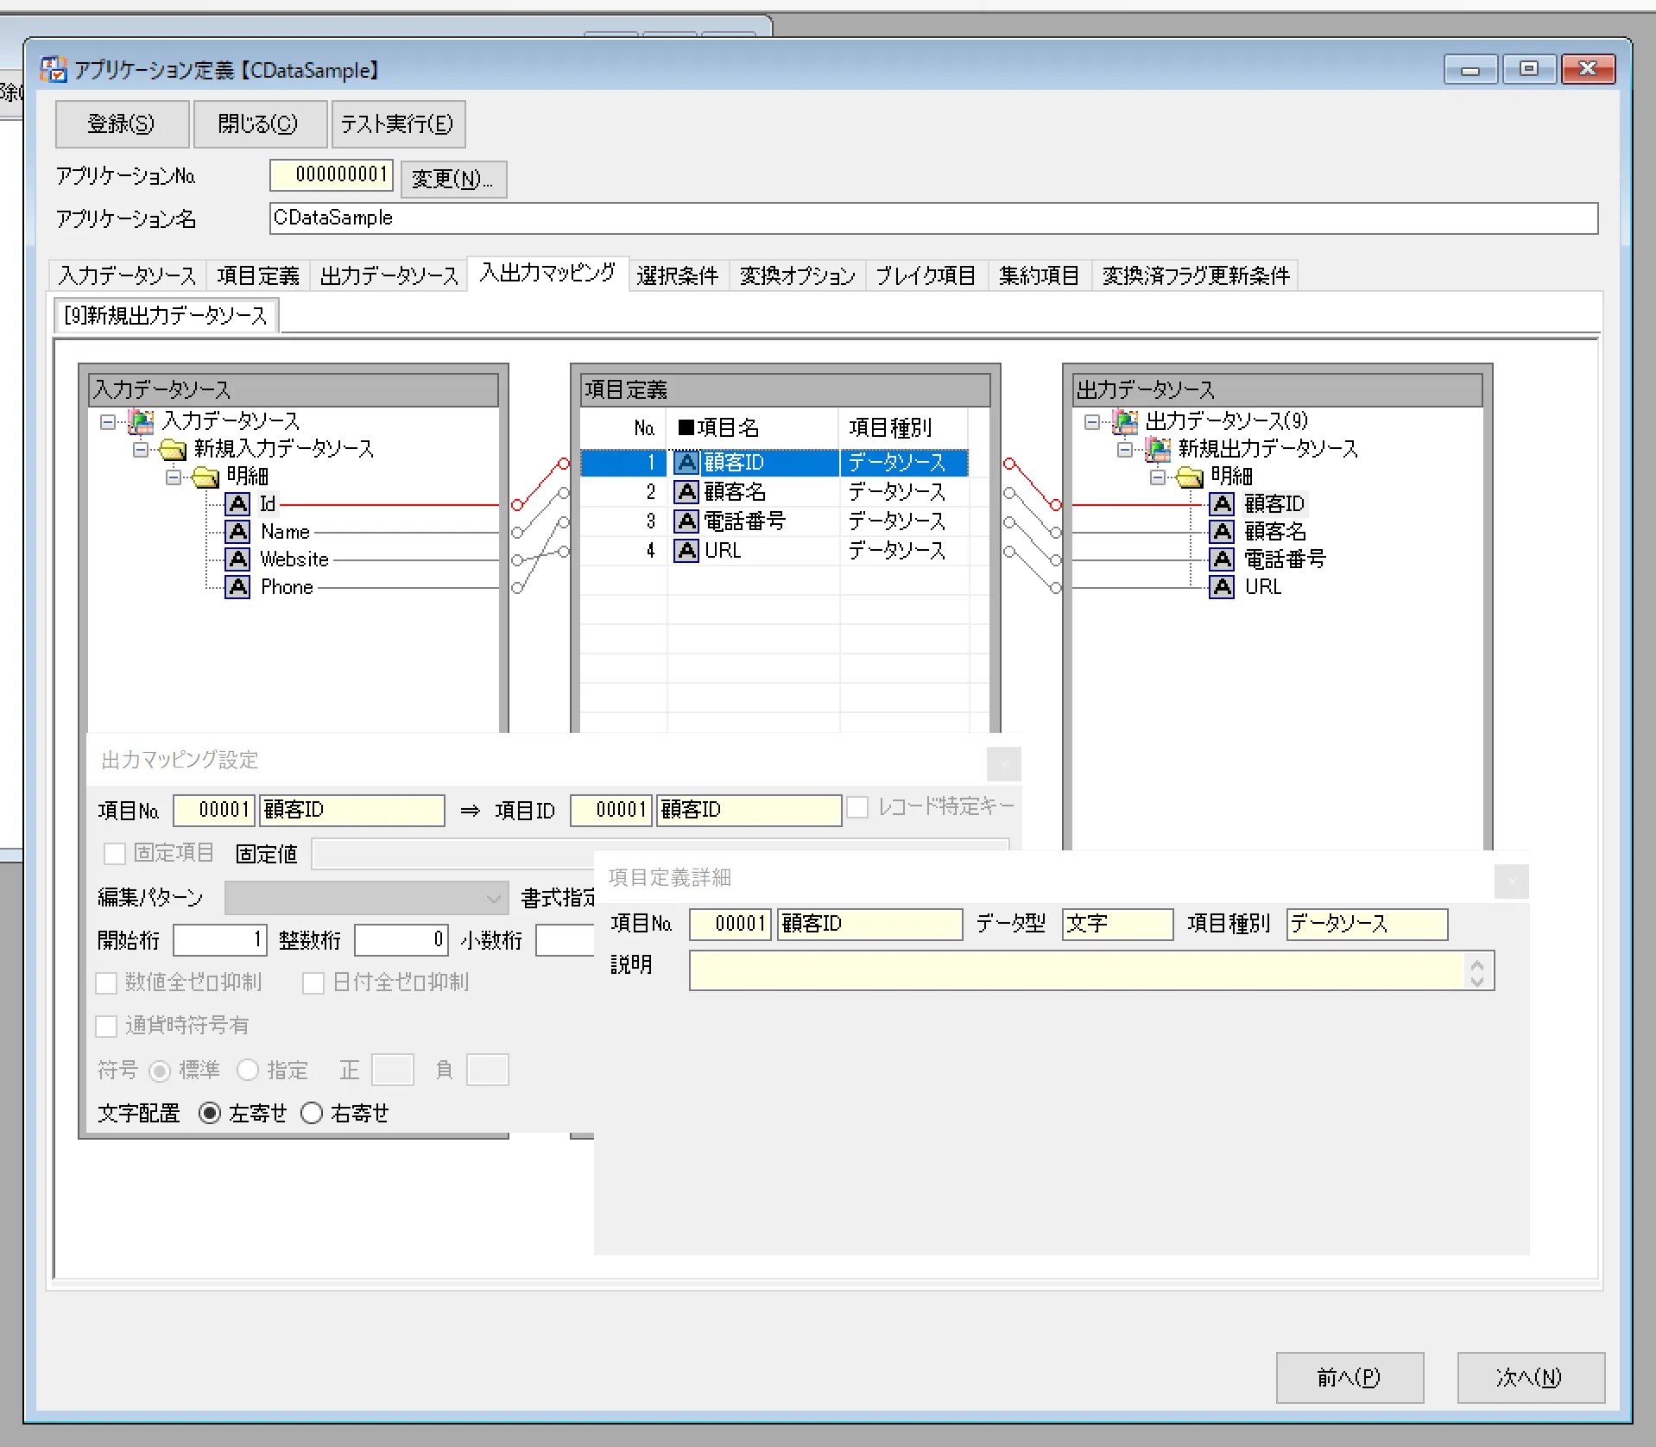Select the 顧客名 item icon in 項目定義 list

coord(686,492)
